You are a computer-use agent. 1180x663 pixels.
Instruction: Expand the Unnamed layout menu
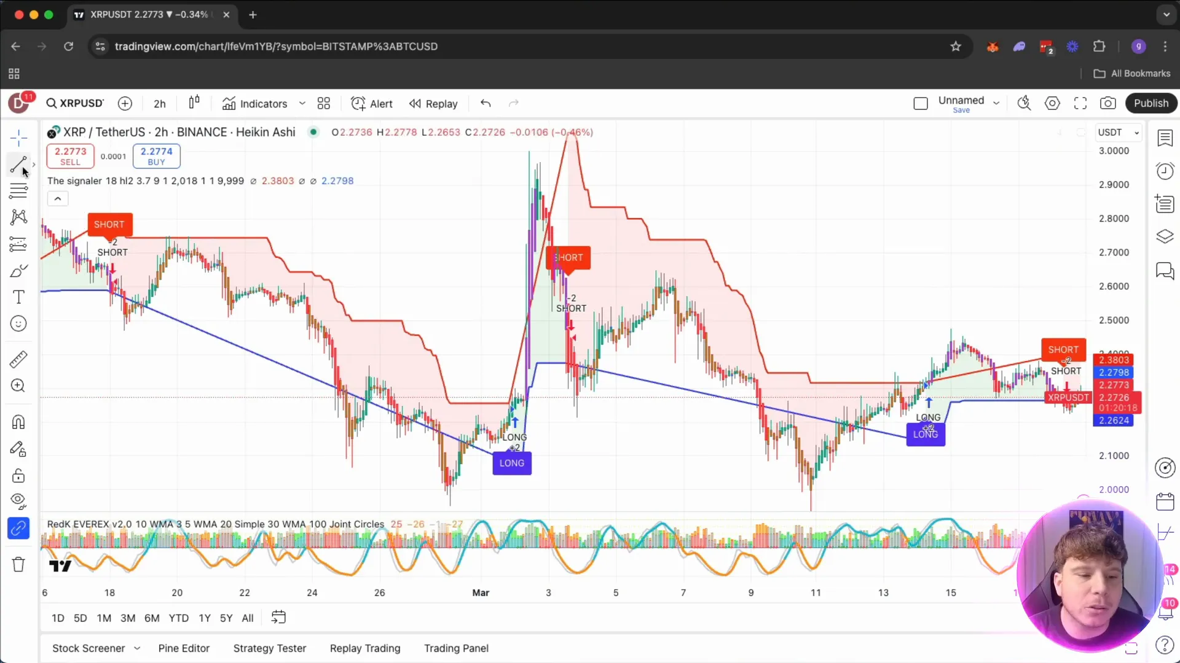[996, 103]
